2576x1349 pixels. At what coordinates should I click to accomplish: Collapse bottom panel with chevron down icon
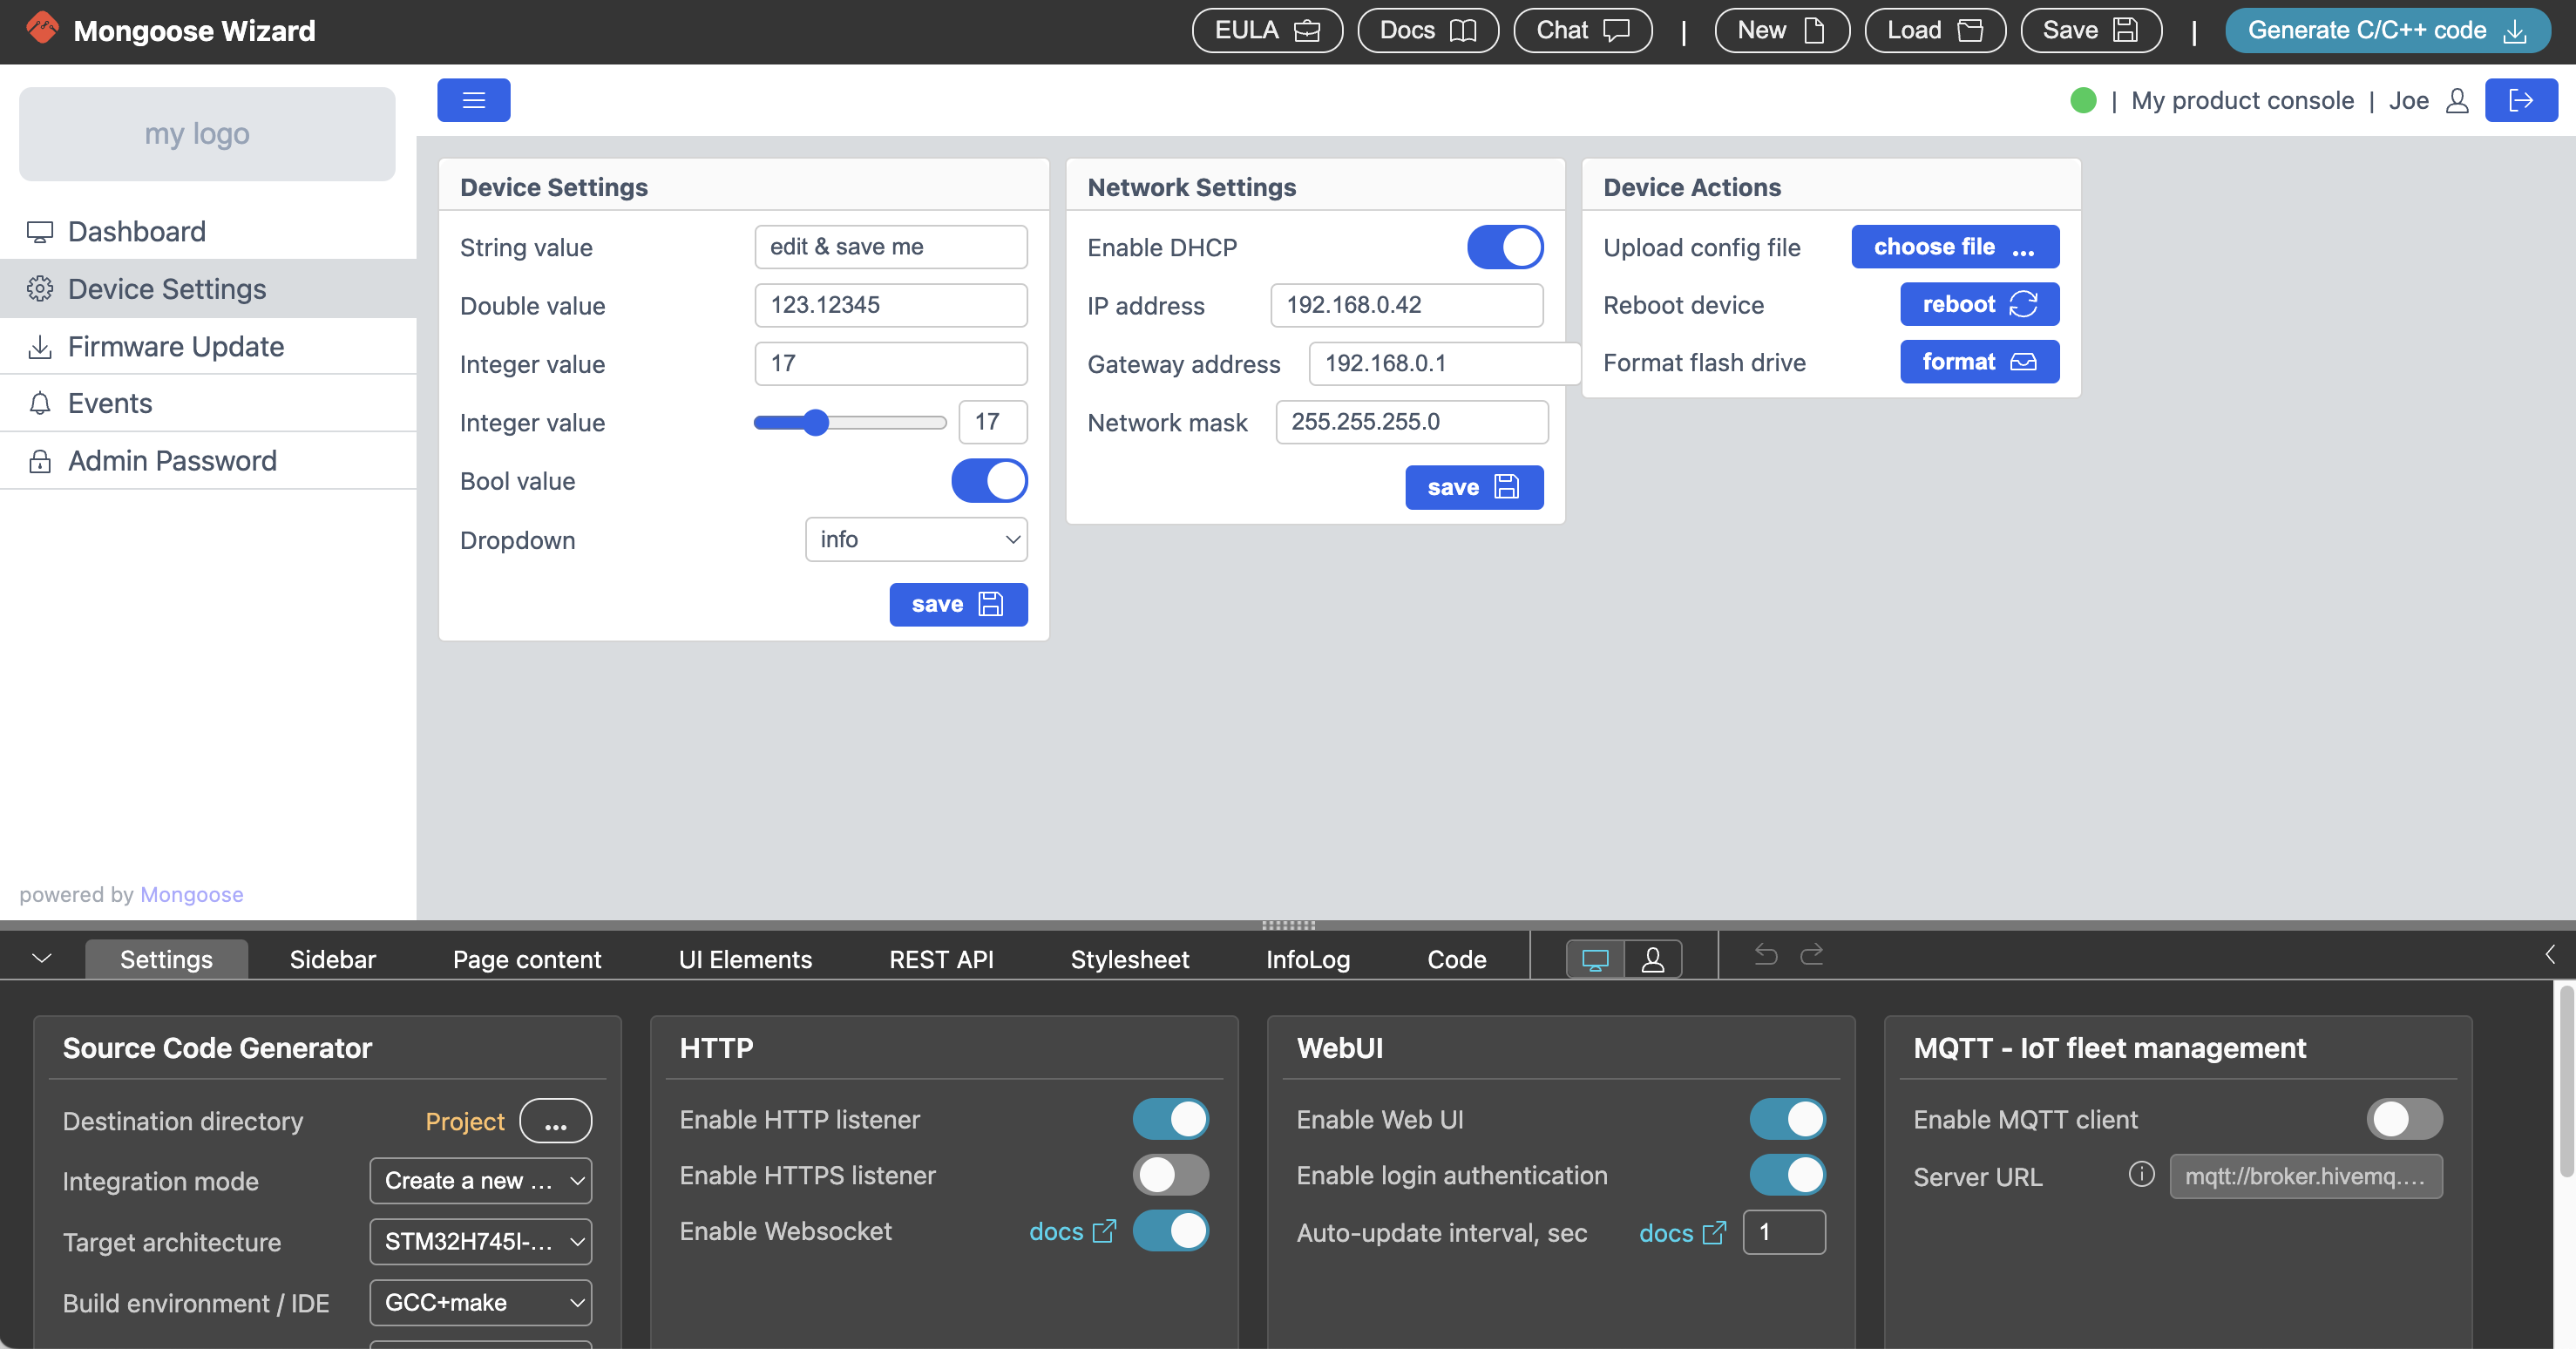point(41,958)
